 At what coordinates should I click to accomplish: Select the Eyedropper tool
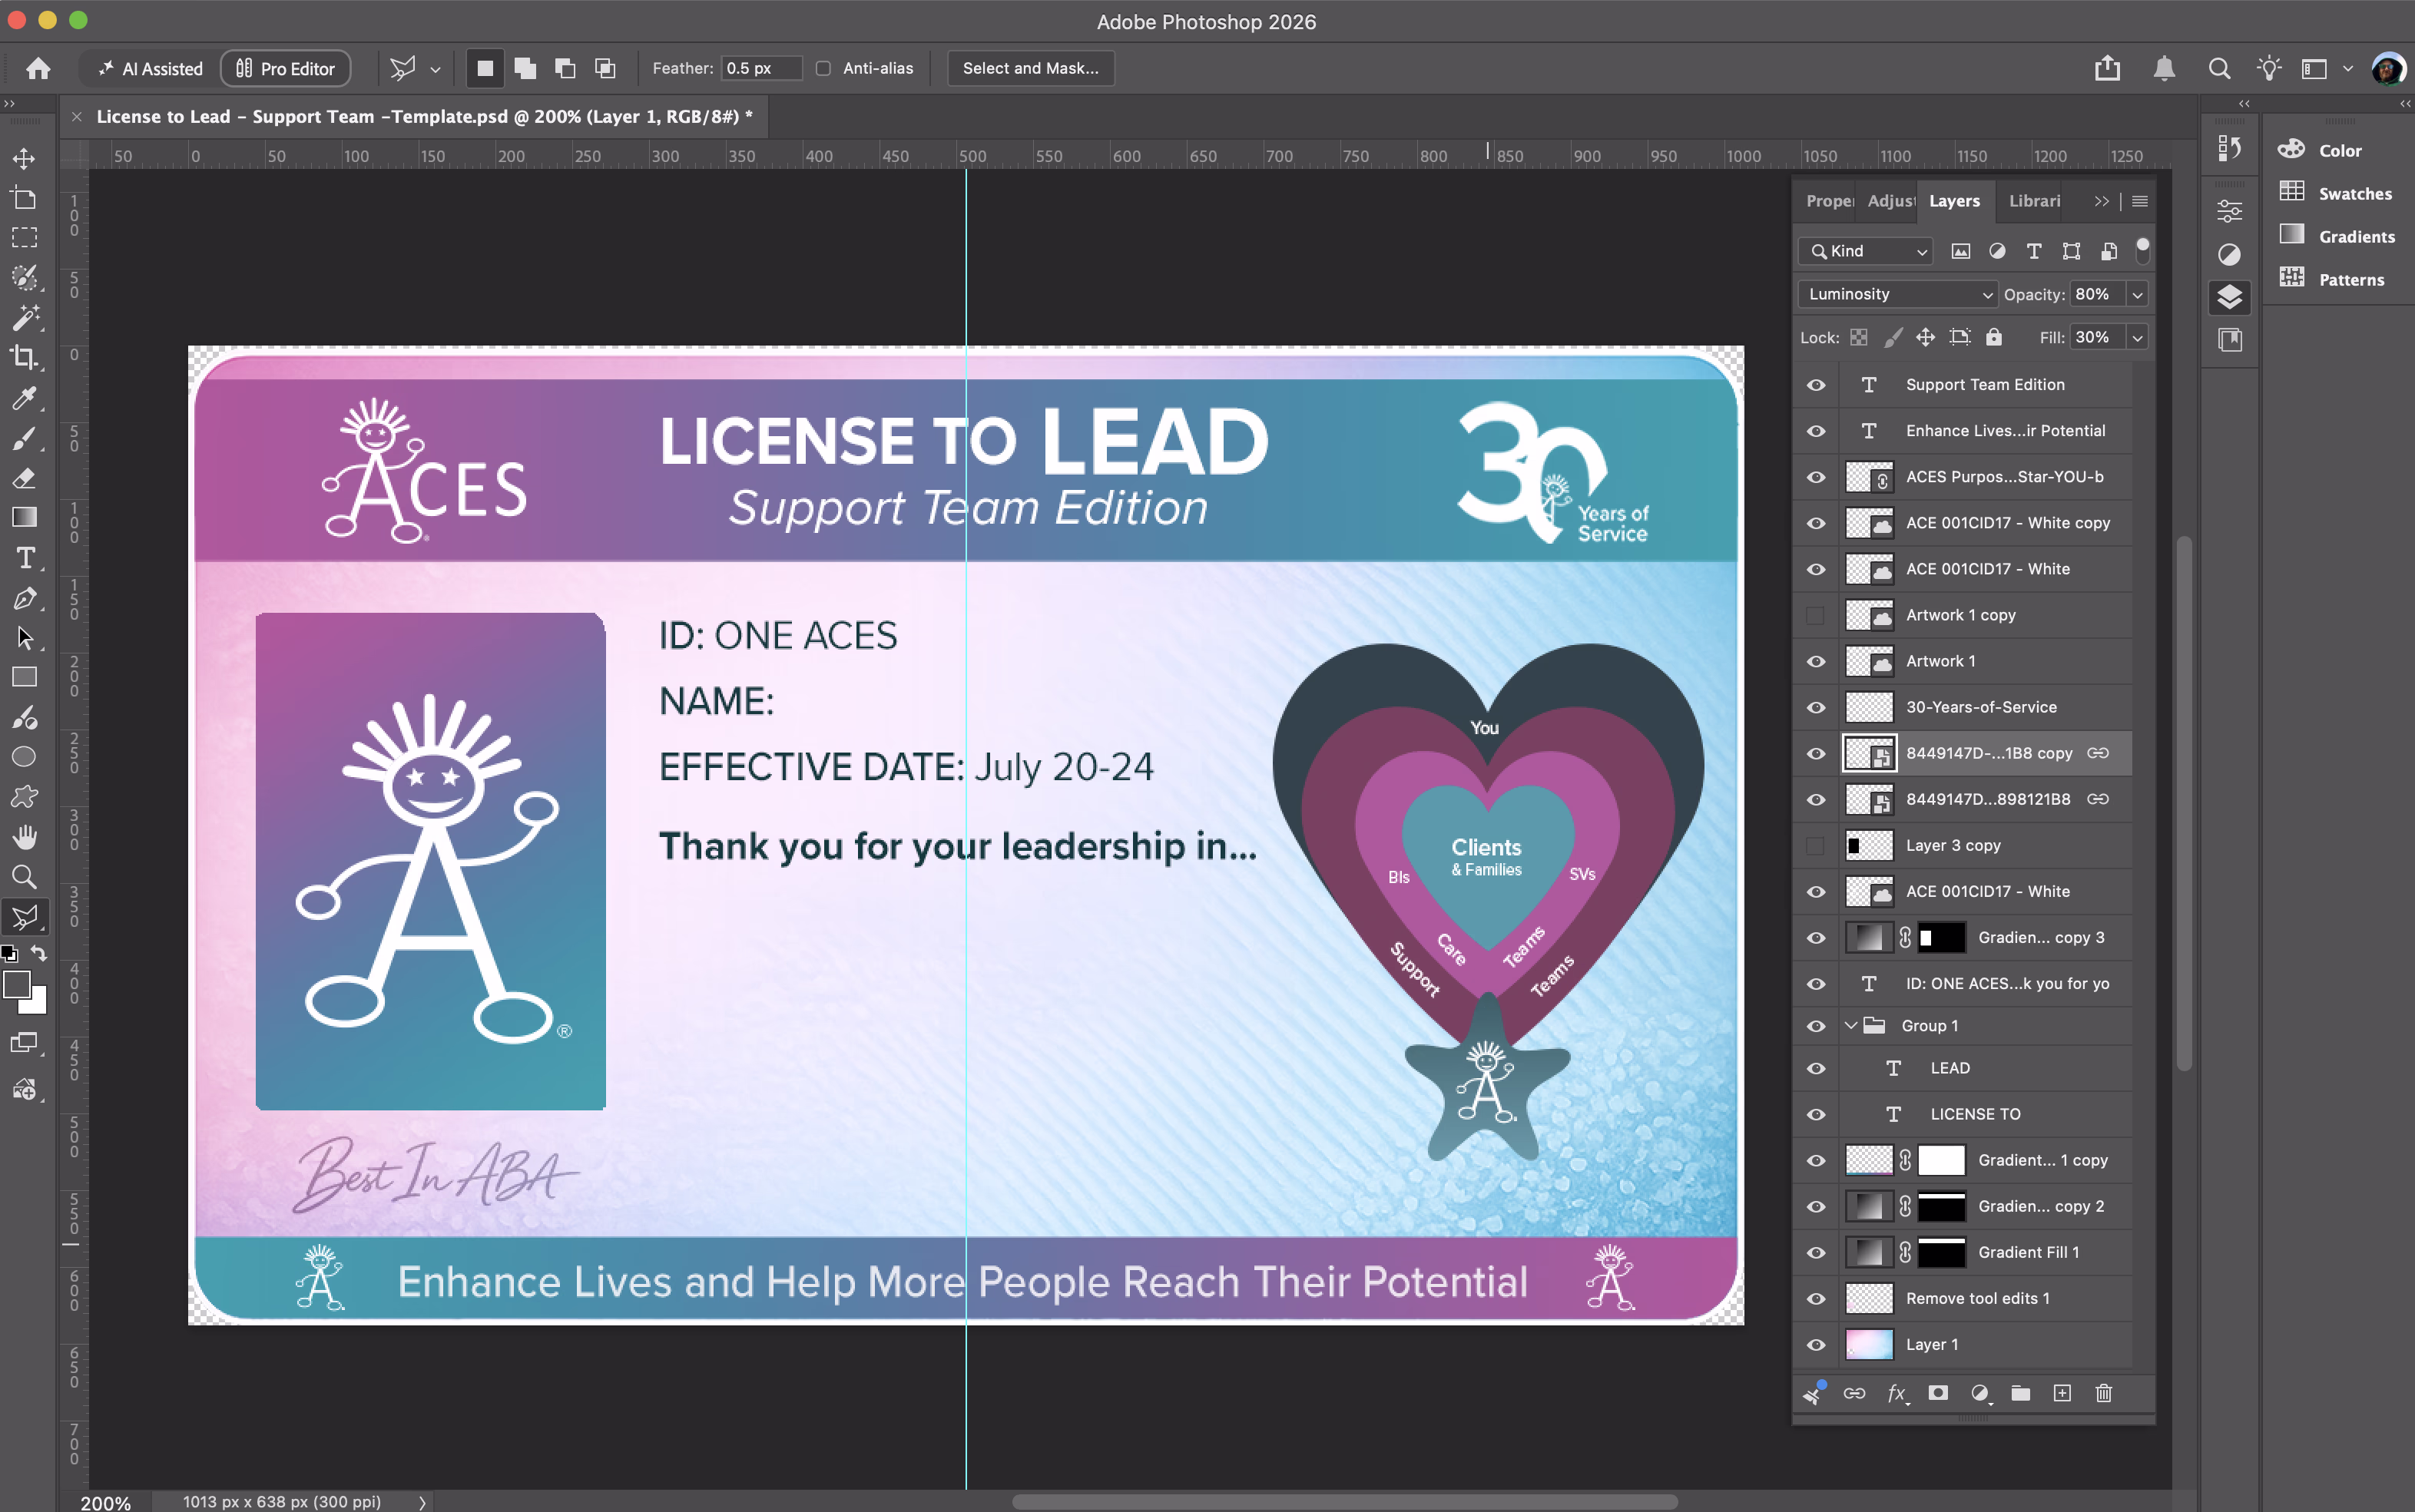pos(24,398)
